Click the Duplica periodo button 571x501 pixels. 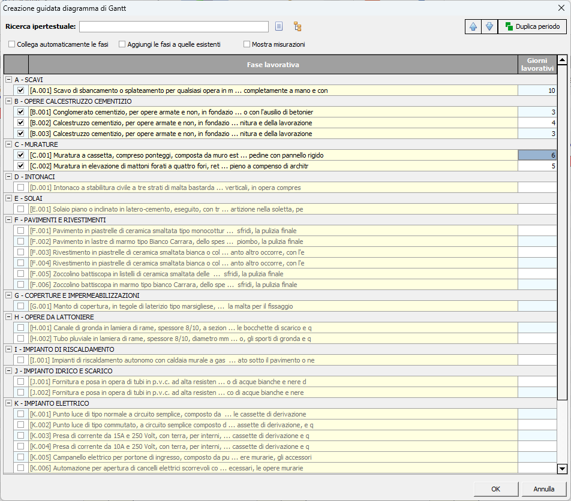point(532,26)
